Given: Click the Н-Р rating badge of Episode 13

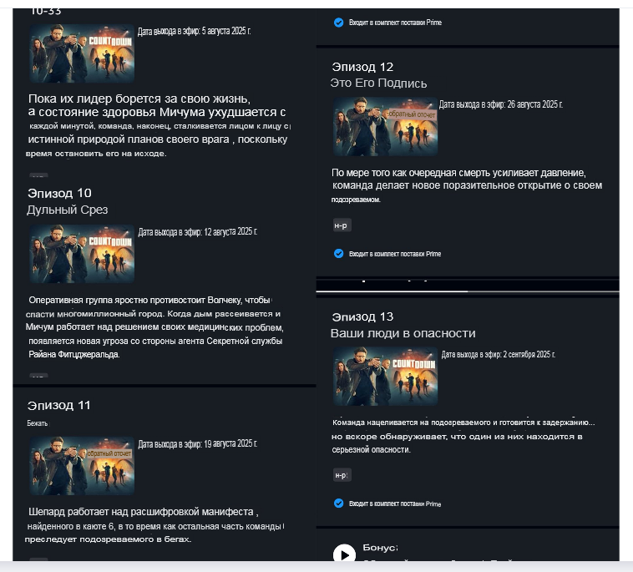Looking at the screenshot, I should click(342, 475).
